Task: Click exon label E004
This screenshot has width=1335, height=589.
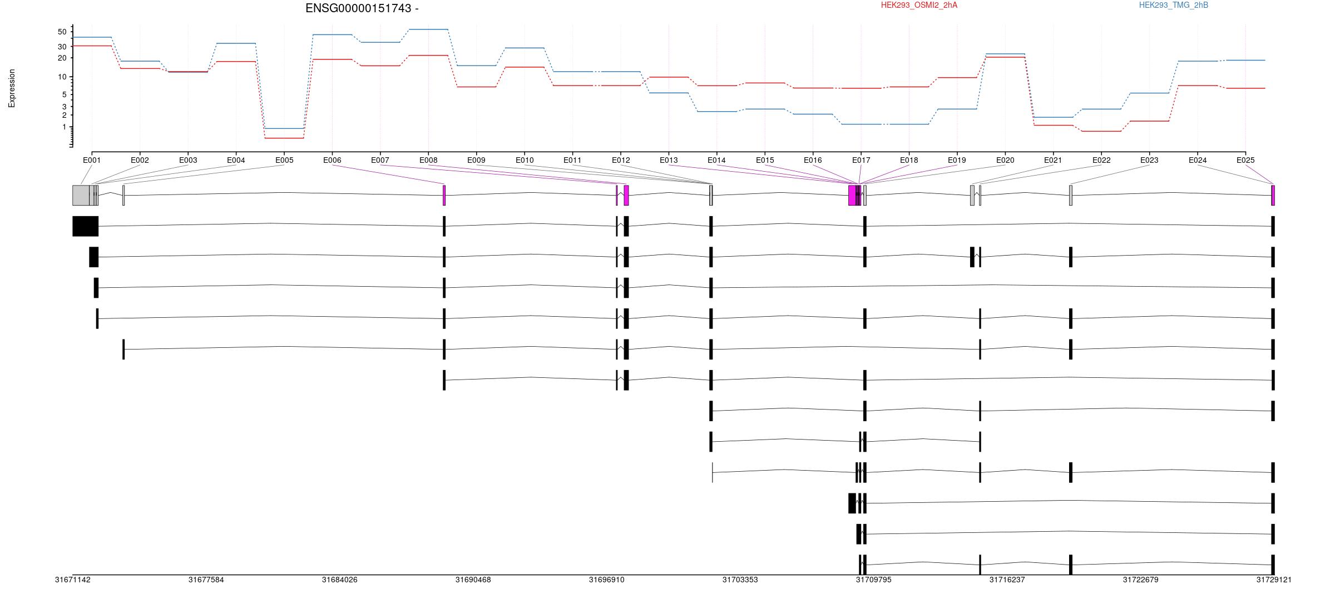Action: pos(236,160)
